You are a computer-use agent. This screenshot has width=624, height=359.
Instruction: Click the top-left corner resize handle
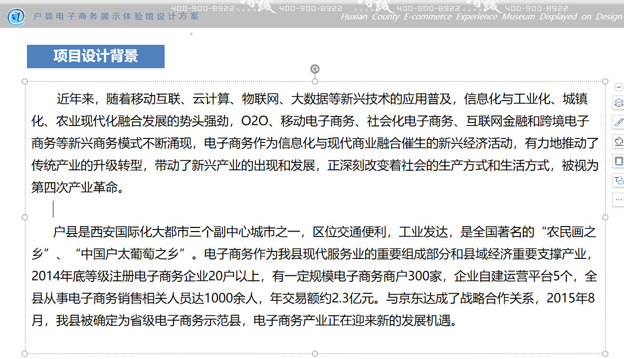24,81
